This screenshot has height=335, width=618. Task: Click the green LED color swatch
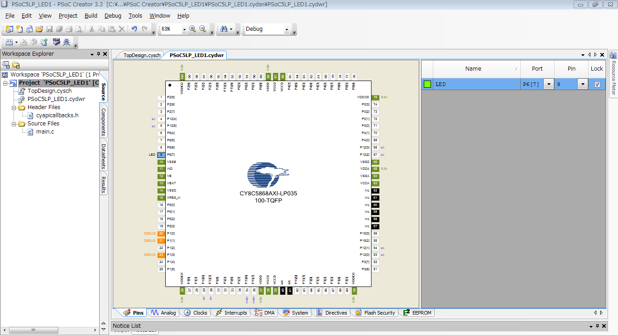click(x=427, y=84)
